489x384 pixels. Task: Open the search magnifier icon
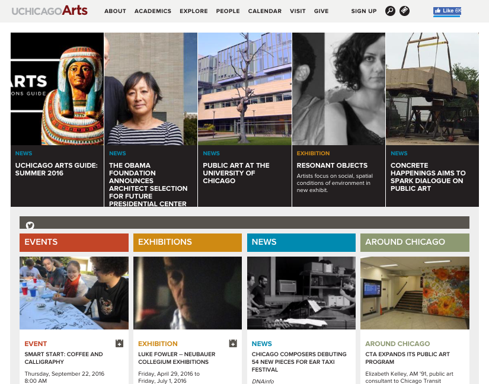[390, 11]
